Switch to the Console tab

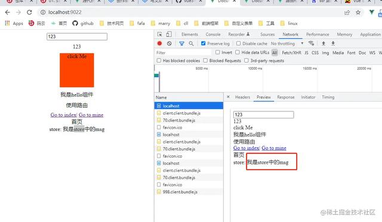click(213, 35)
